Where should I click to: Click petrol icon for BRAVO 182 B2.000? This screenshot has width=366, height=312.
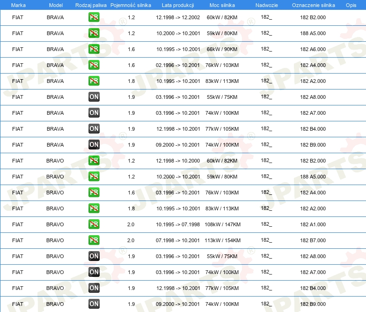coord(94,160)
